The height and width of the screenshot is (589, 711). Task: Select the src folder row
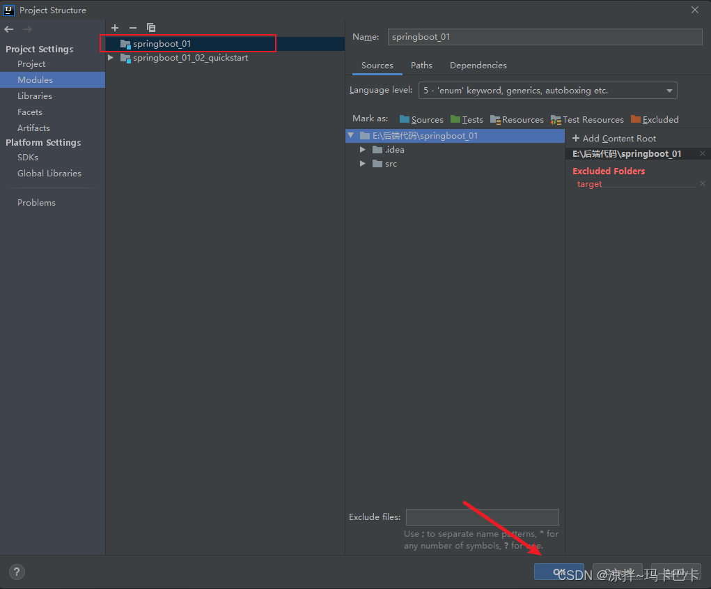pos(455,163)
